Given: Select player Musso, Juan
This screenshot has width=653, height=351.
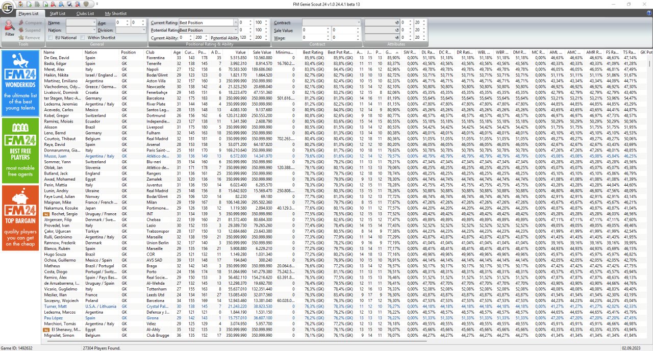Looking at the screenshot, I should 347,156.
